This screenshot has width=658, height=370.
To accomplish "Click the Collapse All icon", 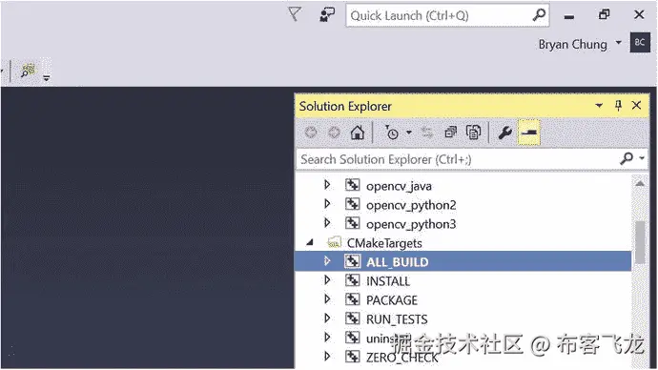I will click(450, 133).
